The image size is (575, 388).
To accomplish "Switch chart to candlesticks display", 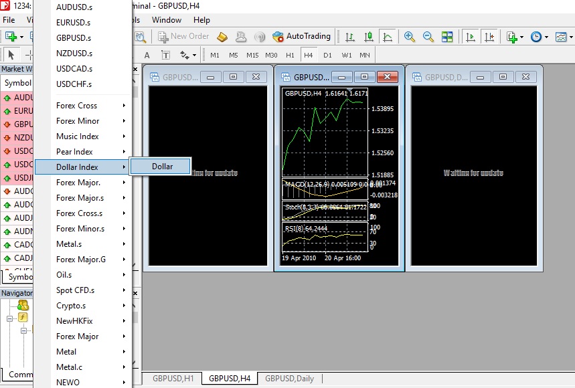I will [369, 37].
